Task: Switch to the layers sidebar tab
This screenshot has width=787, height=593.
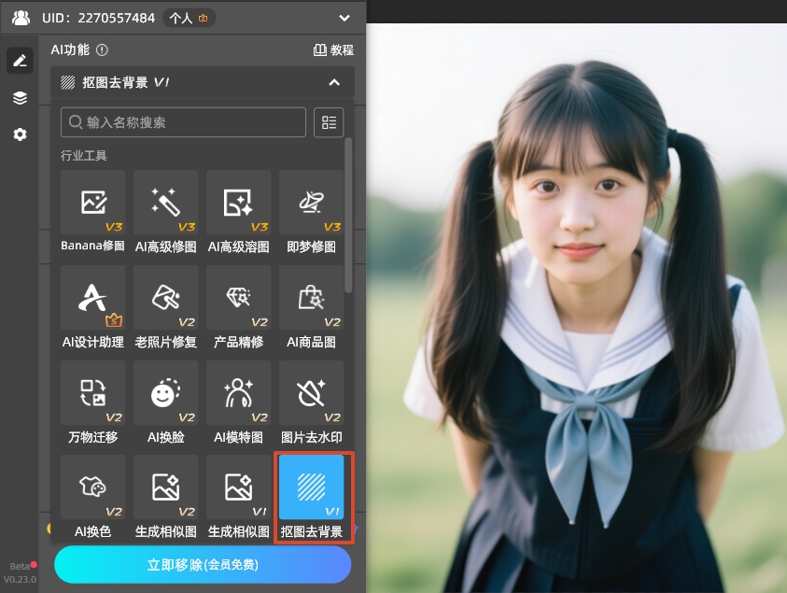Action: [x=20, y=98]
